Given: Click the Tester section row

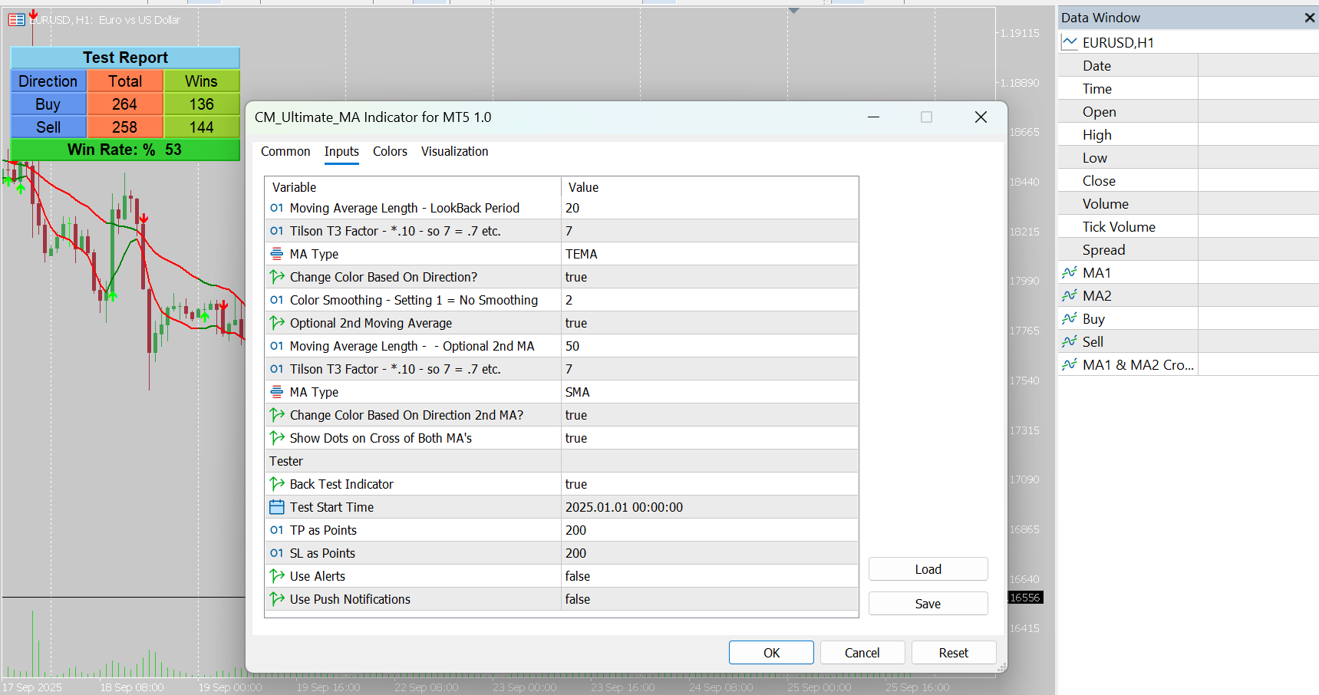Looking at the screenshot, I should [x=562, y=461].
